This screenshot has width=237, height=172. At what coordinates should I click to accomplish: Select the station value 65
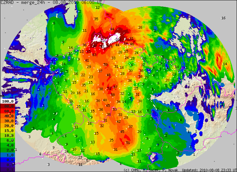[89, 51]
